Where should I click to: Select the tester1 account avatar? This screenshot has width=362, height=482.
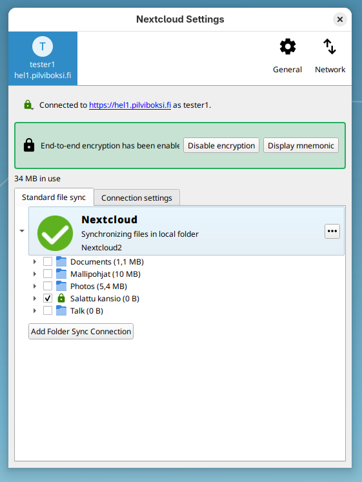point(43,46)
